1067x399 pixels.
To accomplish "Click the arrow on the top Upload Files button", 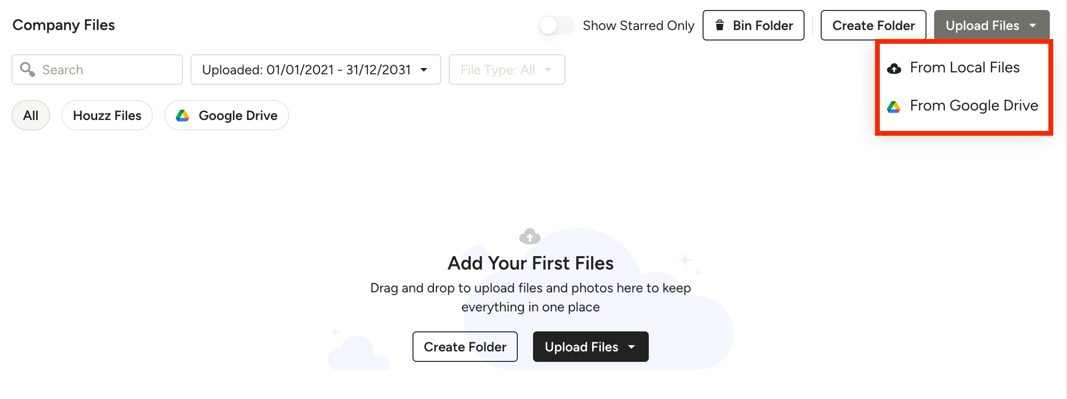I will pyautogui.click(x=1033, y=25).
